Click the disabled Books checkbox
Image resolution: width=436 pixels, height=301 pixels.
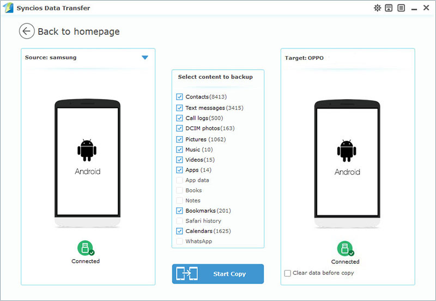click(x=179, y=190)
